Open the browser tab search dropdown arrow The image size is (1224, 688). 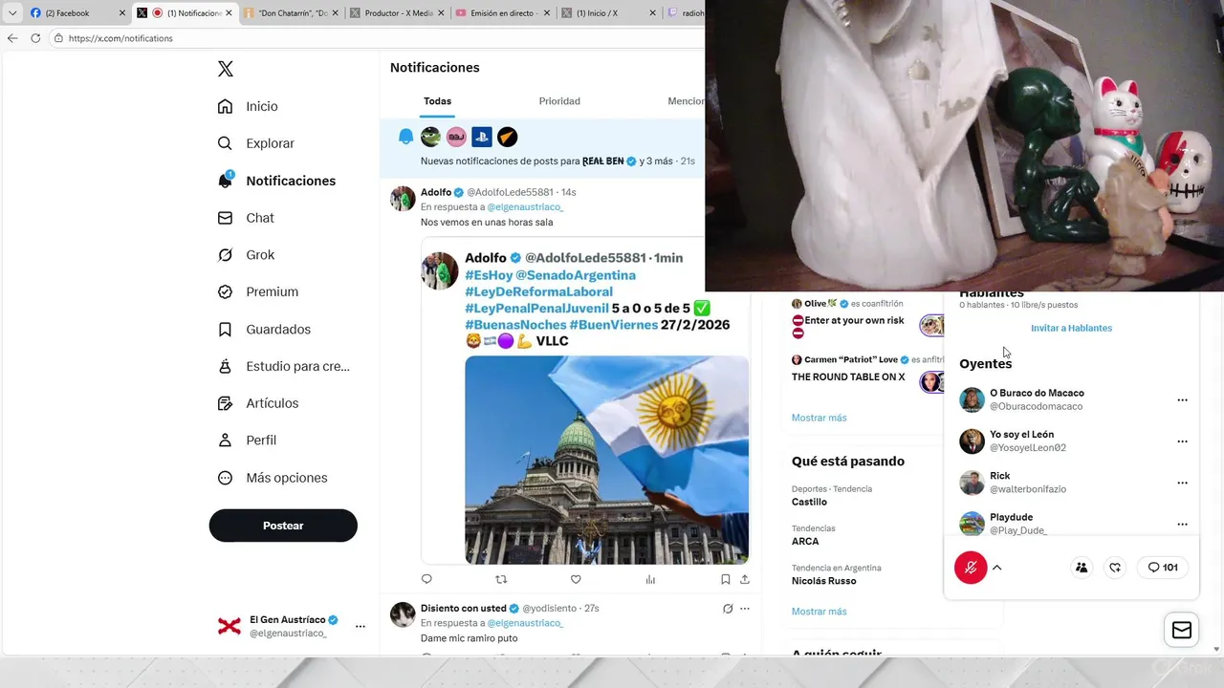click(12, 13)
